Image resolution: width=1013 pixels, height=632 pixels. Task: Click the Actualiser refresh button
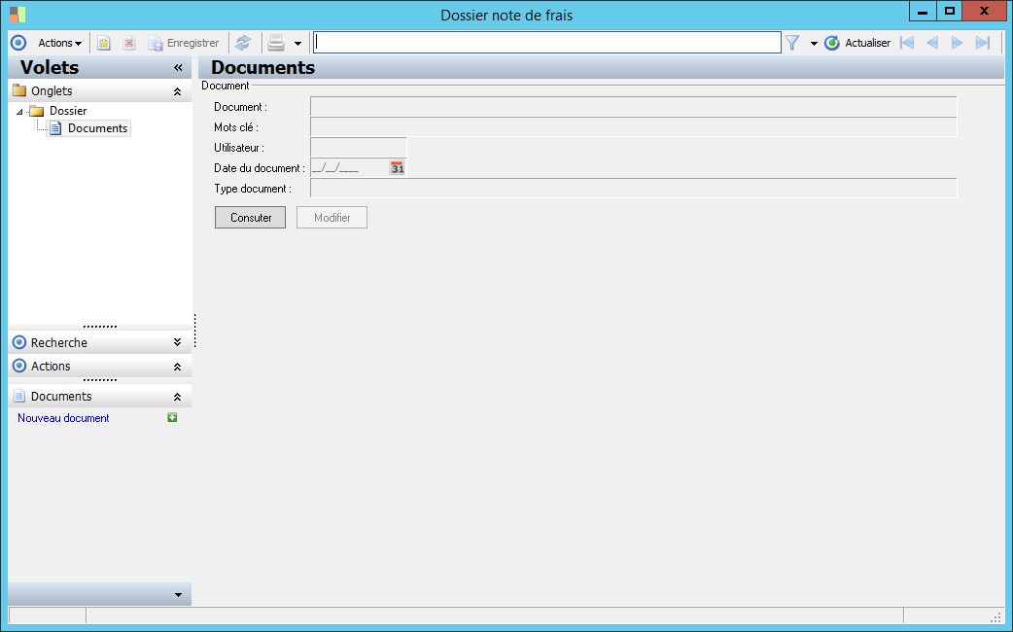pyautogui.click(x=858, y=44)
